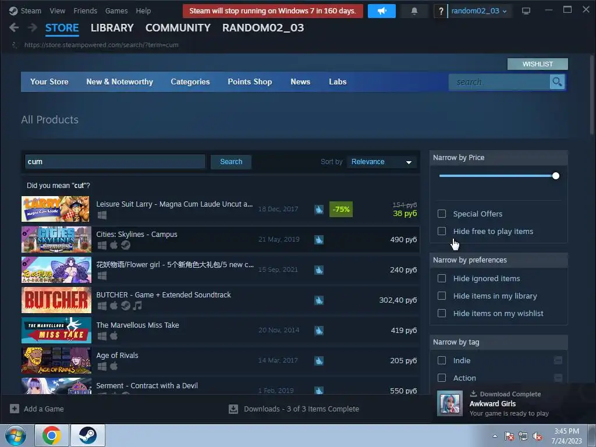The image size is (596, 447).
Task: Switch to the LIBRARY tab
Action: (112, 28)
